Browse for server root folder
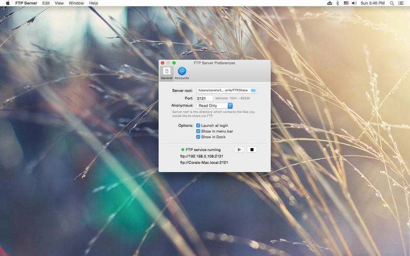This screenshot has height=256, width=410. click(x=253, y=91)
